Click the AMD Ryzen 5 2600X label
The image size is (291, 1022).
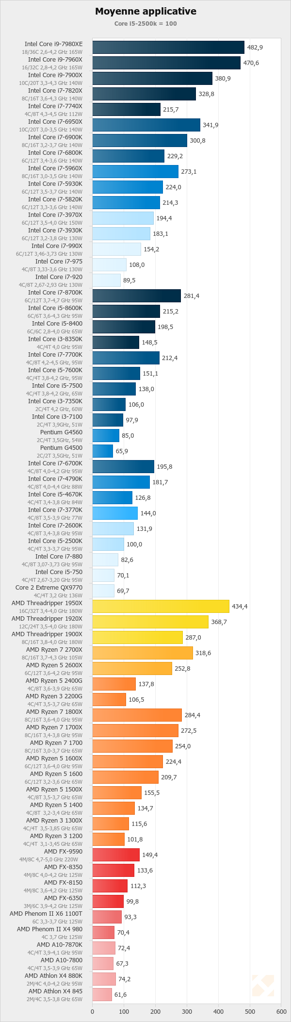point(54,665)
